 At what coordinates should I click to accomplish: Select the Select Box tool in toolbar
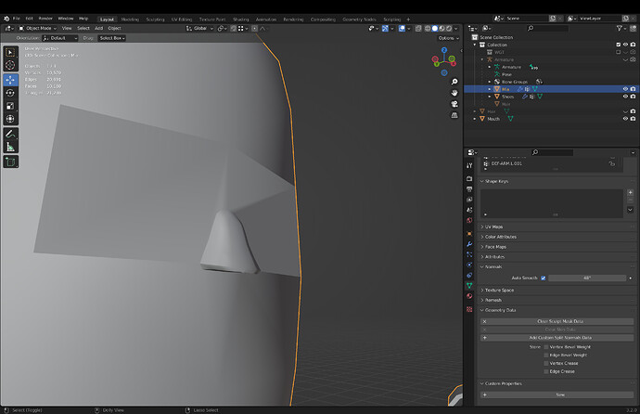(x=10, y=53)
